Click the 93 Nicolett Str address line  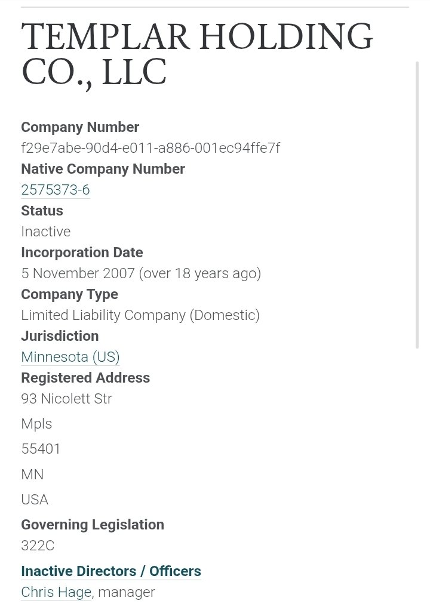tap(66, 399)
